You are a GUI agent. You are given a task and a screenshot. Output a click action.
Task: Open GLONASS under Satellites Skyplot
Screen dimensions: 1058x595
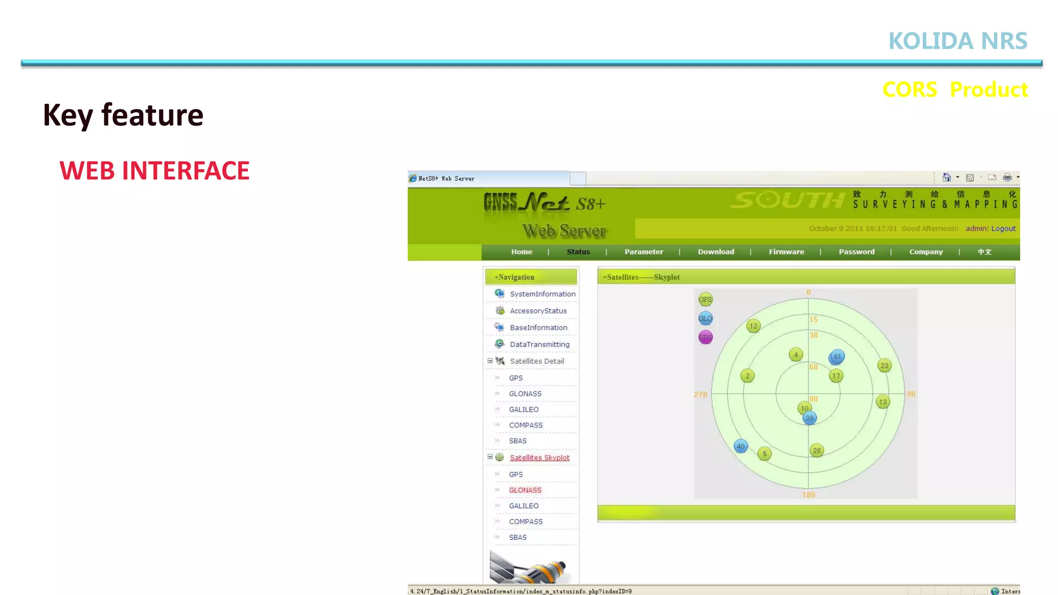(525, 490)
